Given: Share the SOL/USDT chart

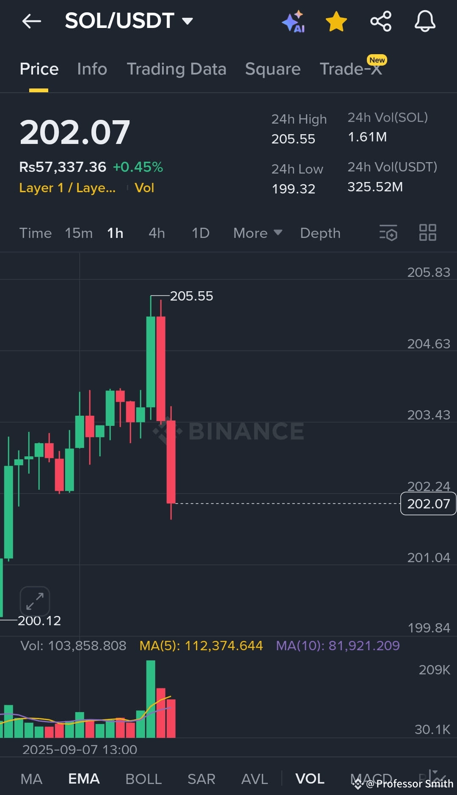Looking at the screenshot, I should pos(380,21).
